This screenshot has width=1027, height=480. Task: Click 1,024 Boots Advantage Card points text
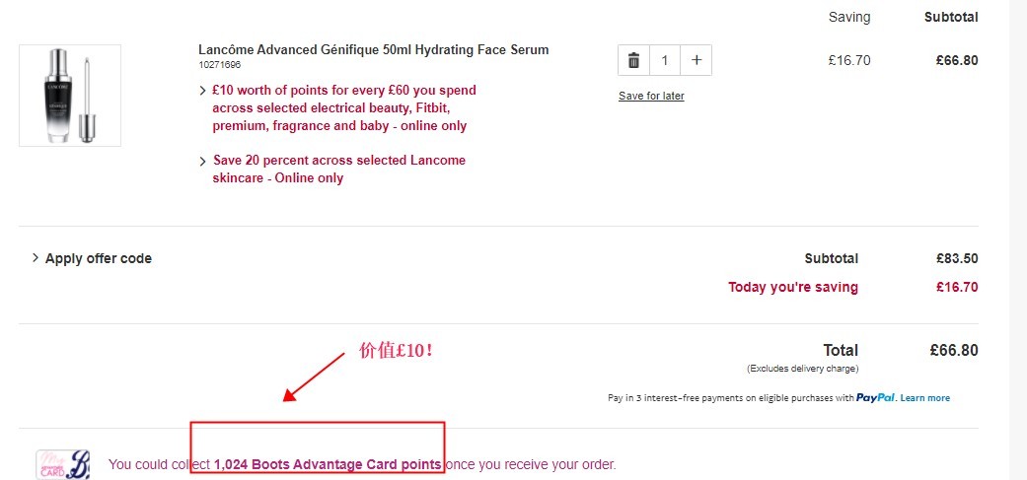point(328,465)
